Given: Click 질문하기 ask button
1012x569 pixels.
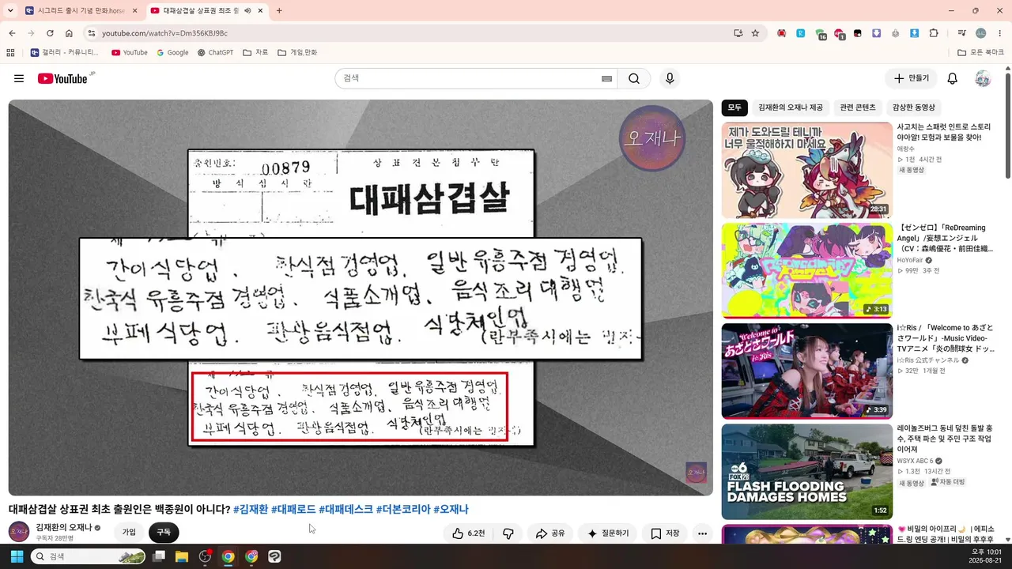Looking at the screenshot, I should (x=608, y=533).
